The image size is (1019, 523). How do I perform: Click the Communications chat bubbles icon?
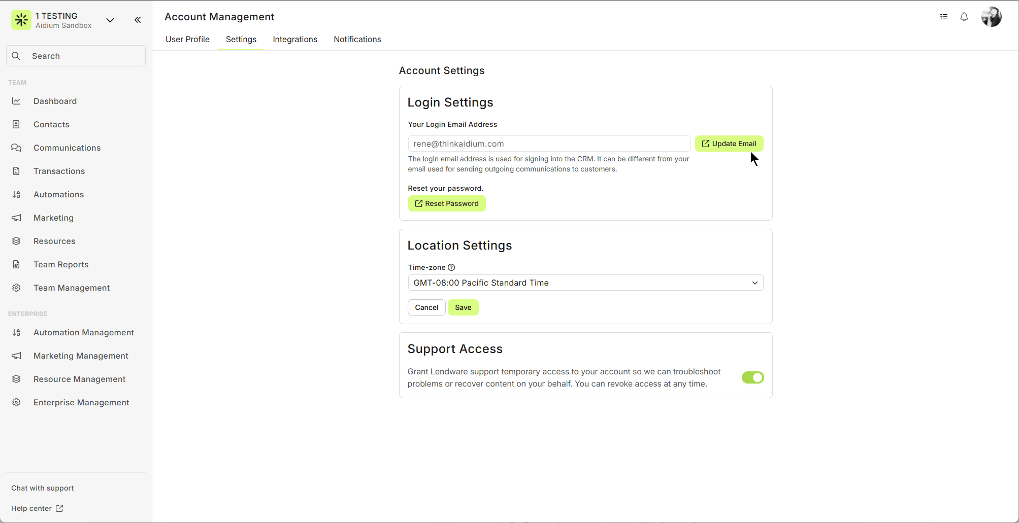point(17,148)
